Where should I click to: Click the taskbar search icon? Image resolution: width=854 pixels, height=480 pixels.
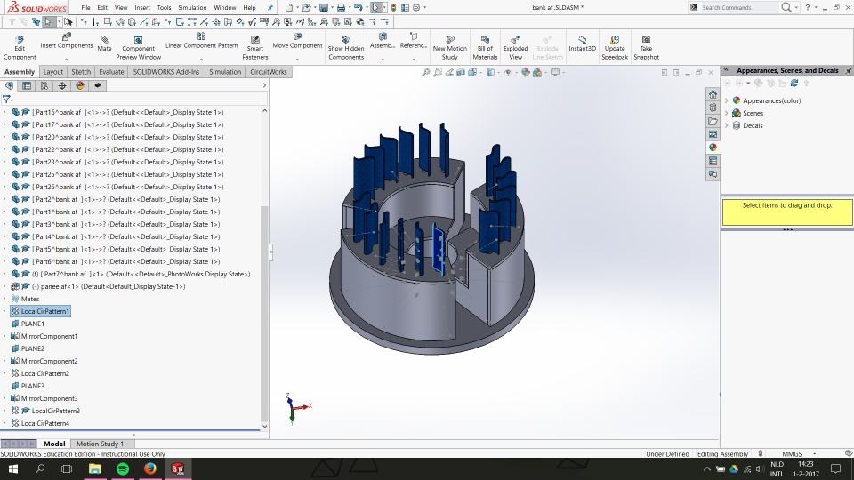[40, 468]
